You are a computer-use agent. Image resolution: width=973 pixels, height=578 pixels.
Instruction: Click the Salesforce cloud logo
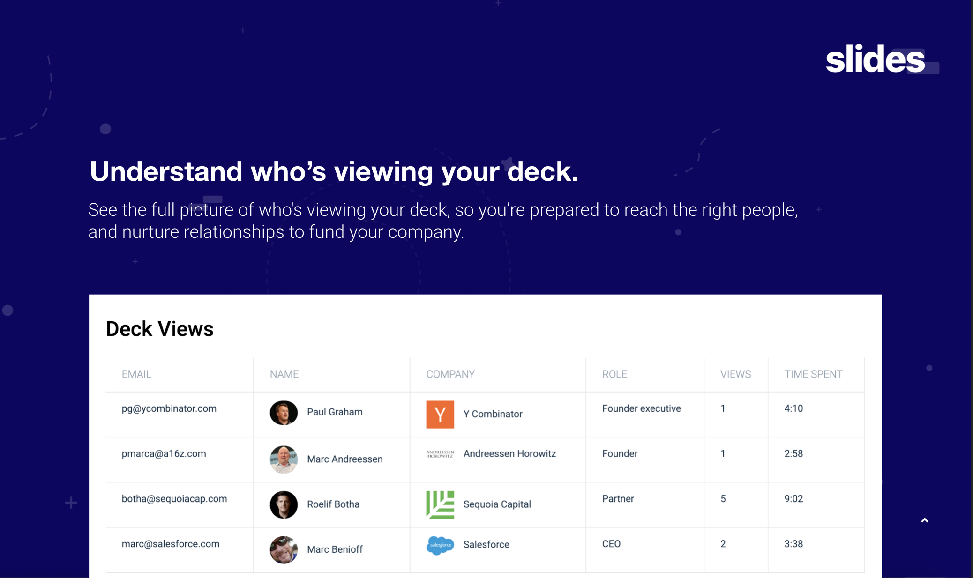tap(440, 545)
